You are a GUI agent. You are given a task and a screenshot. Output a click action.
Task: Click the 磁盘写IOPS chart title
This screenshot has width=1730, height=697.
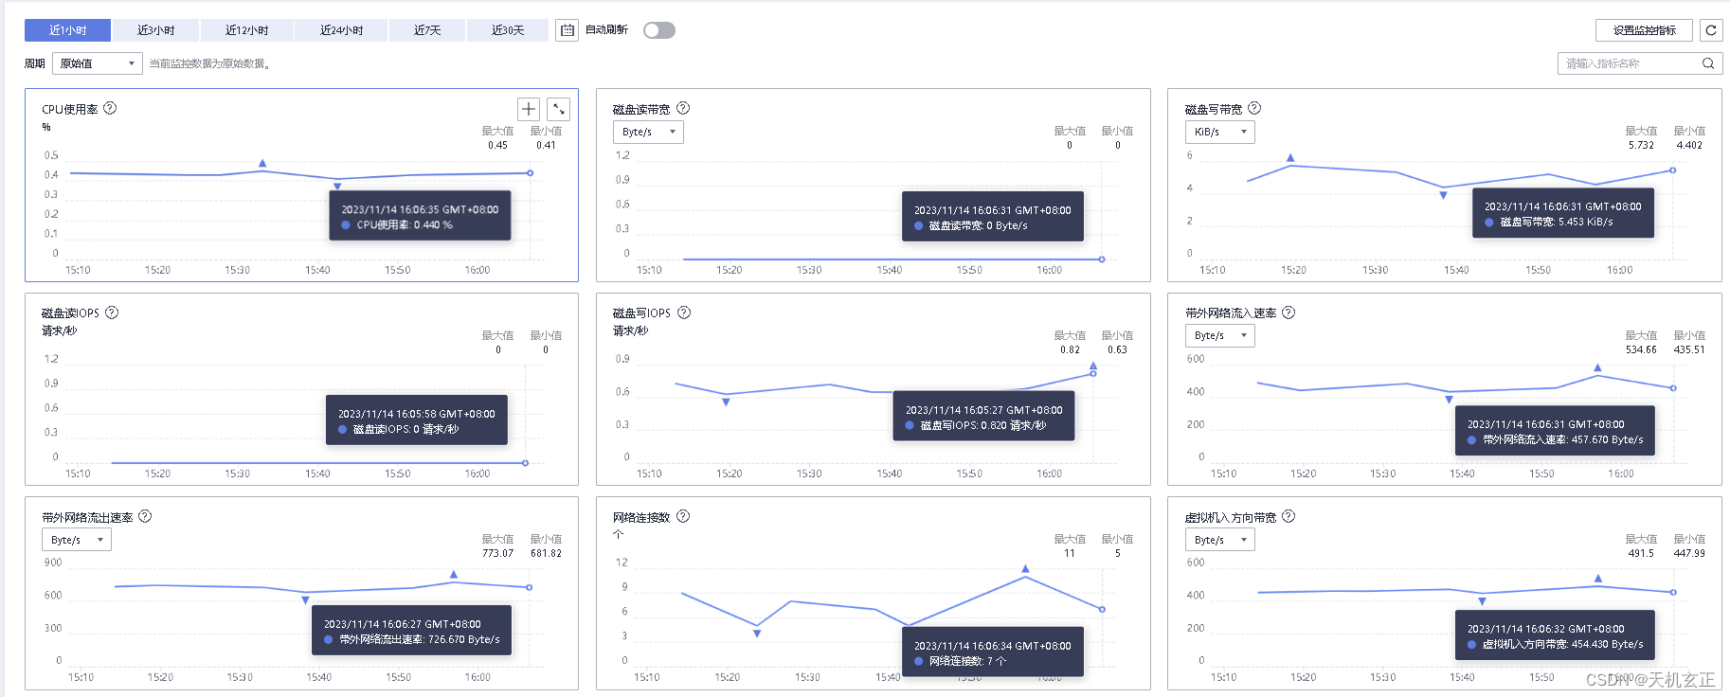click(641, 313)
